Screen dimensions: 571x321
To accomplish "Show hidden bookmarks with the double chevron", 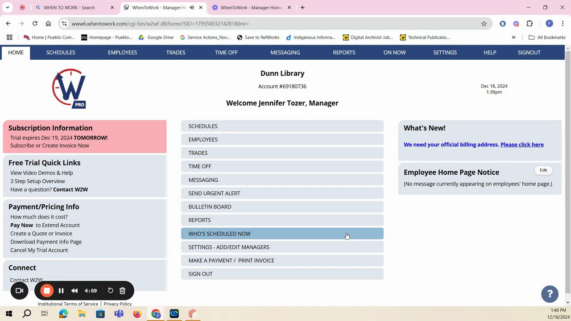I will [x=513, y=37].
